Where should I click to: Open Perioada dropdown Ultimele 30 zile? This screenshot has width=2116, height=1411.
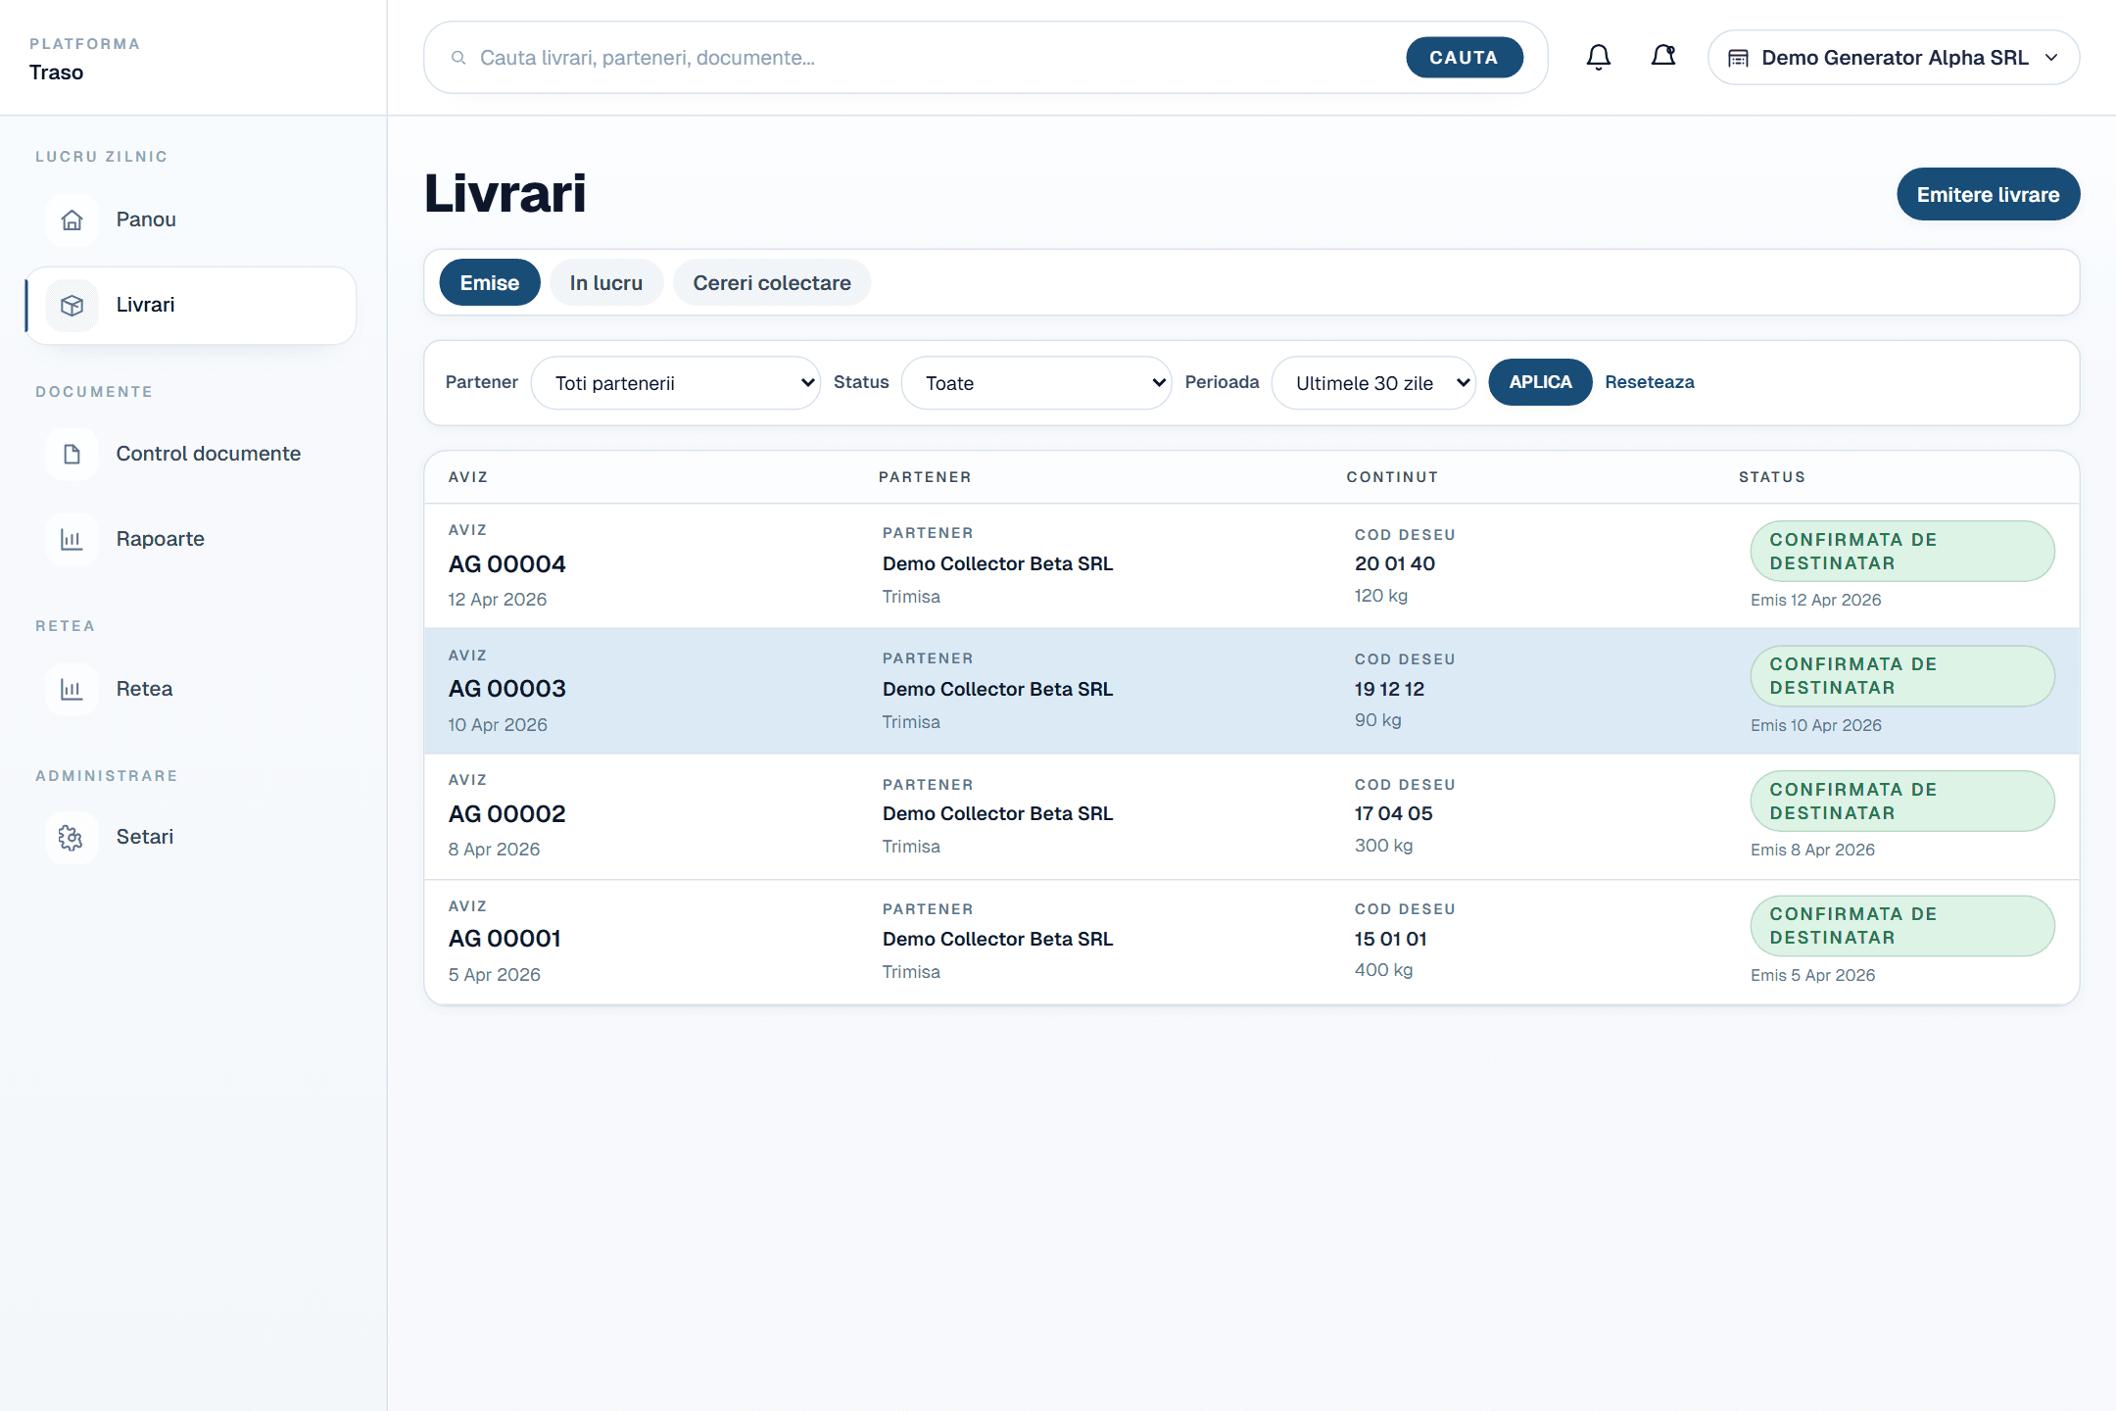point(1372,383)
